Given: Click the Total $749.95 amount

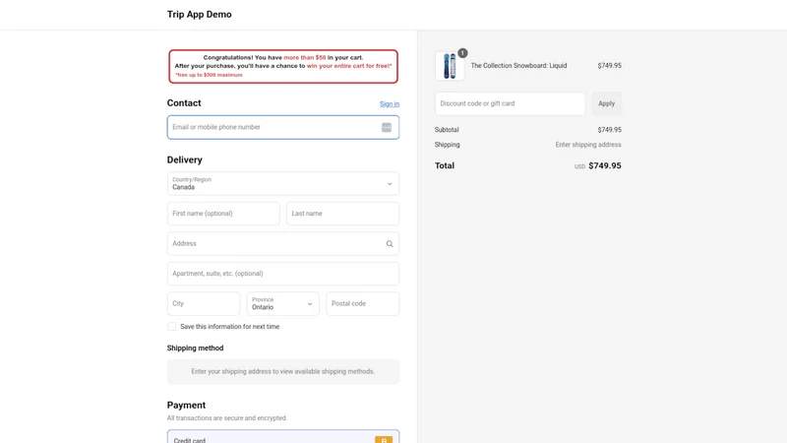Looking at the screenshot, I should click(x=604, y=165).
